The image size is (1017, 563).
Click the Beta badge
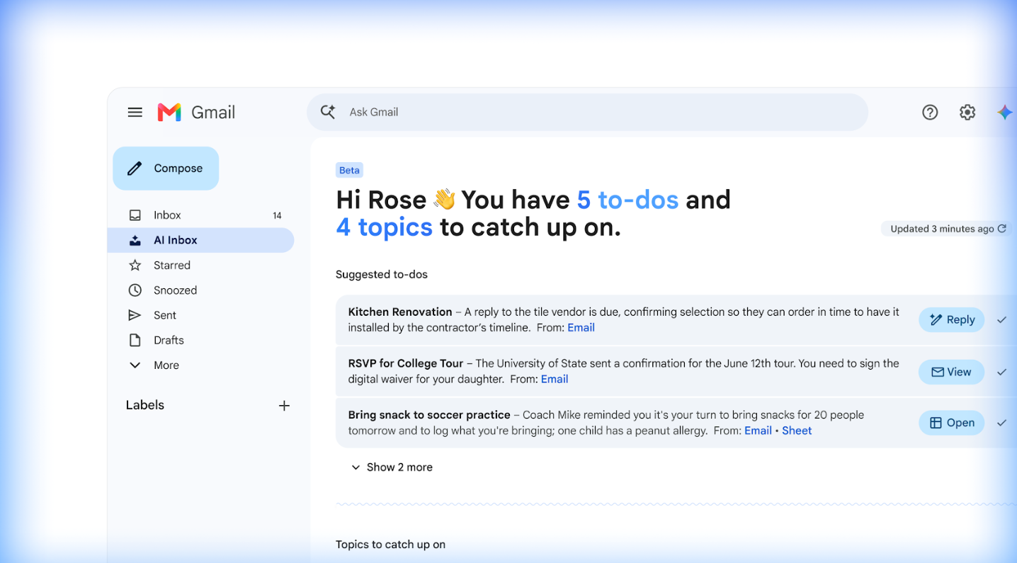point(349,170)
